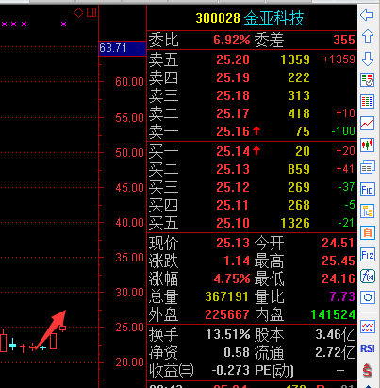Click the 涨幅 value 4.75%
The image size is (380, 388).
pyautogui.click(x=232, y=278)
